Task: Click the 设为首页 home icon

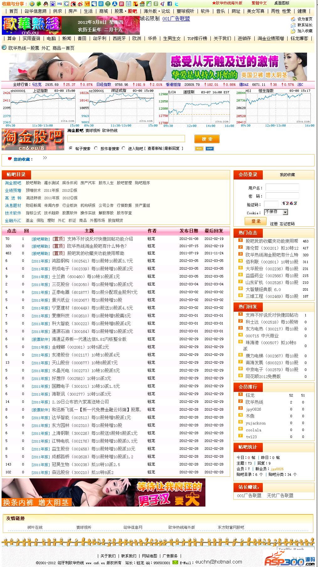Action: click(x=293, y=19)
